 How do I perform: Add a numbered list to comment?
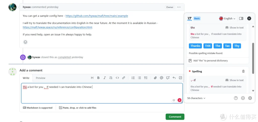click(133, 78)
